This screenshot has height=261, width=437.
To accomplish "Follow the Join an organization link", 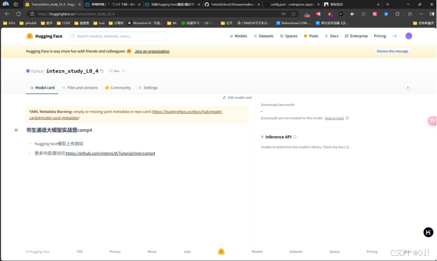I will pyautogui.click(x=152, y=52).
